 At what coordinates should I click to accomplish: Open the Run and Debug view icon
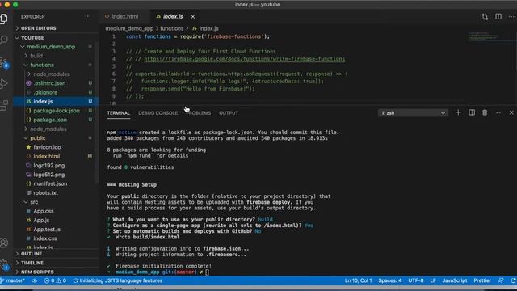pyautogui.click(x=4, y=84)
